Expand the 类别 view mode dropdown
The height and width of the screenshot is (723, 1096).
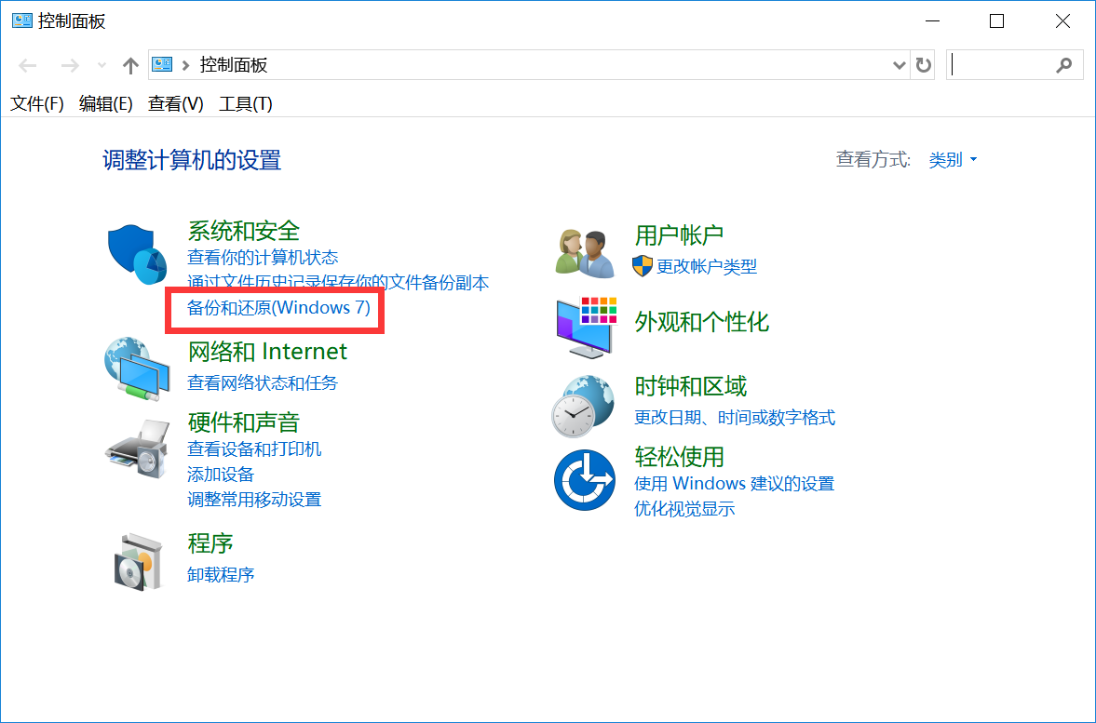point(953,160)
